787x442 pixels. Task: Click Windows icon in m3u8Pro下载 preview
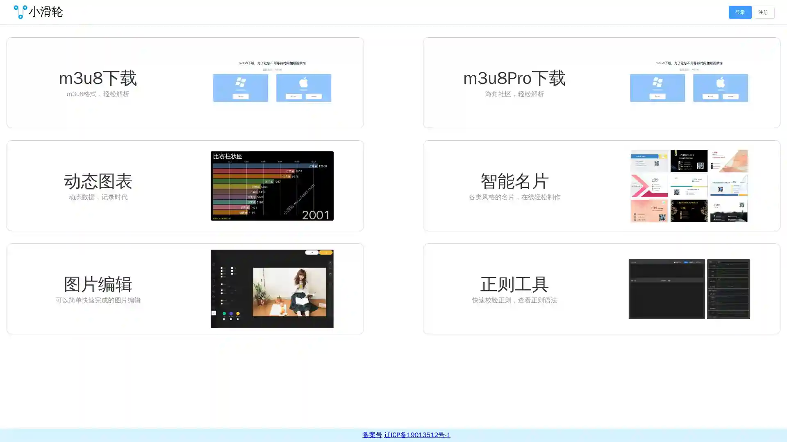tap(657, 83)
